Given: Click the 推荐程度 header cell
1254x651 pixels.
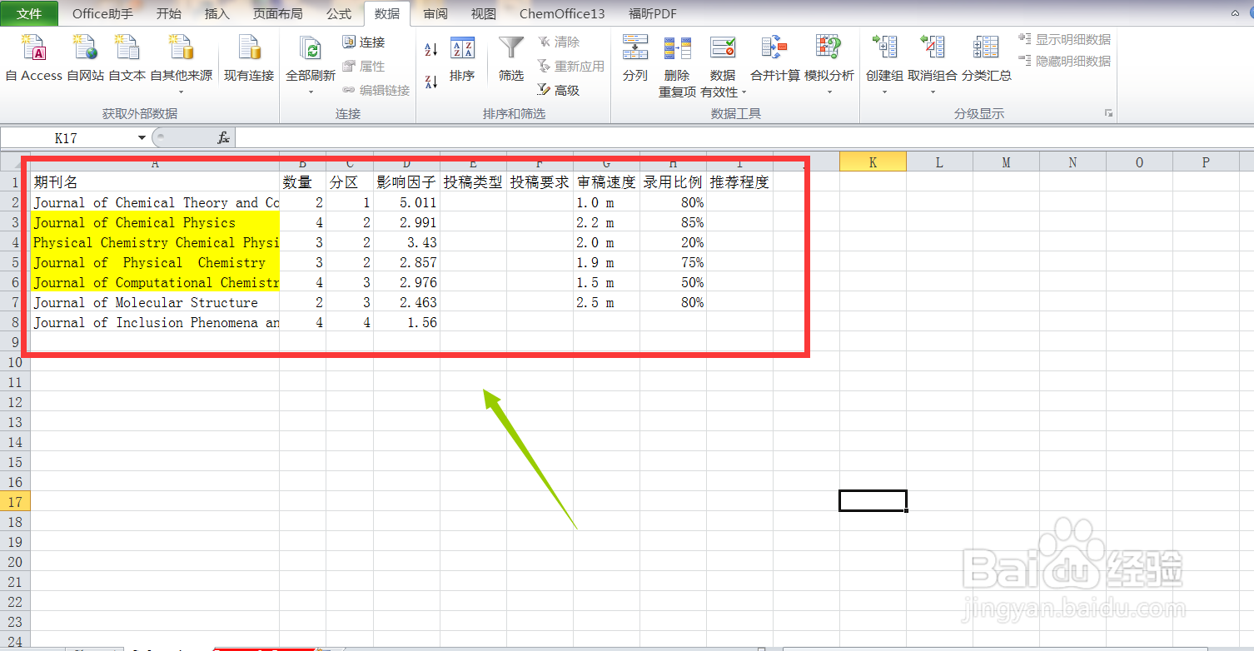Looking at the screenshot, I should (x=740, y=182).
